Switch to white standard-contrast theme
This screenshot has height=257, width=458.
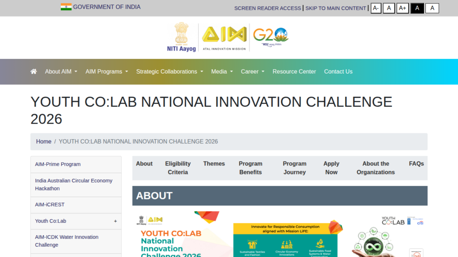pos(432,8)
